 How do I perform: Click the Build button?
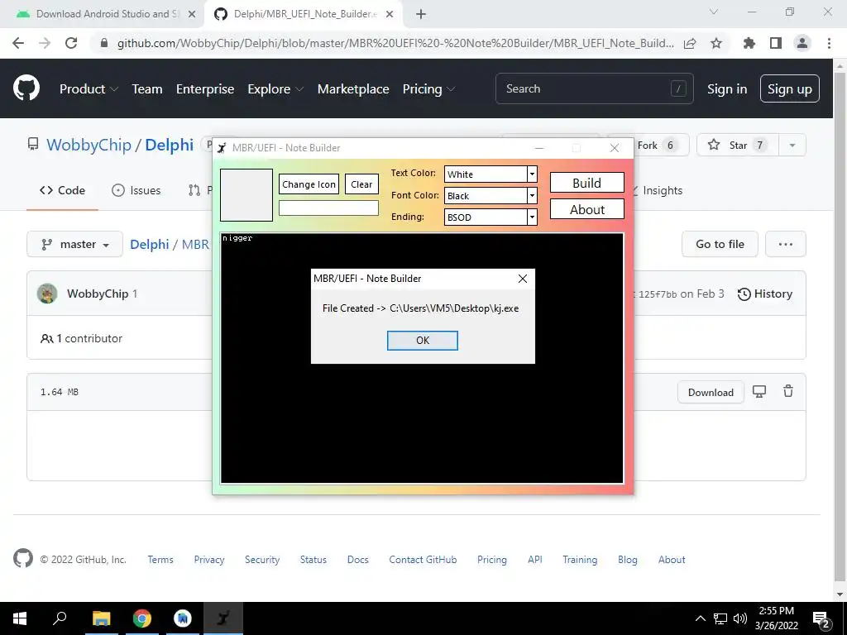click(586, 183)
